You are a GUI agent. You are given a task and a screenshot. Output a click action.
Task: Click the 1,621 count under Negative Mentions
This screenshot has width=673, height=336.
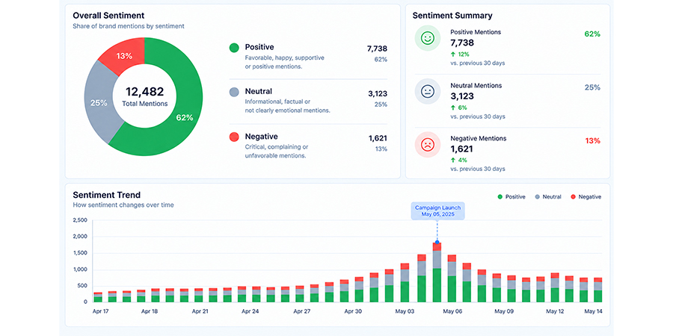click(x=461, y=149)
